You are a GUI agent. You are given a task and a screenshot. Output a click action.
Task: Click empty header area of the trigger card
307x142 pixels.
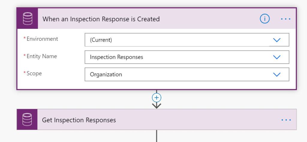coord(210,19)
